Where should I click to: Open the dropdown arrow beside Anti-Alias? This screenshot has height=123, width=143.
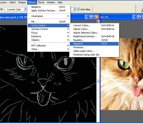[75, 9]
